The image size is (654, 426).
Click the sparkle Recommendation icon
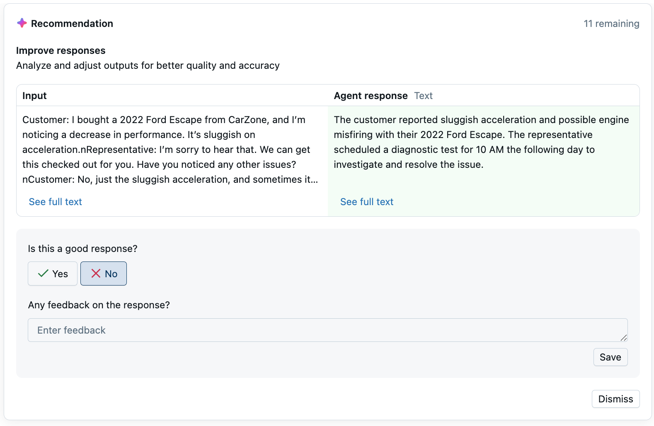click(22, 23)
